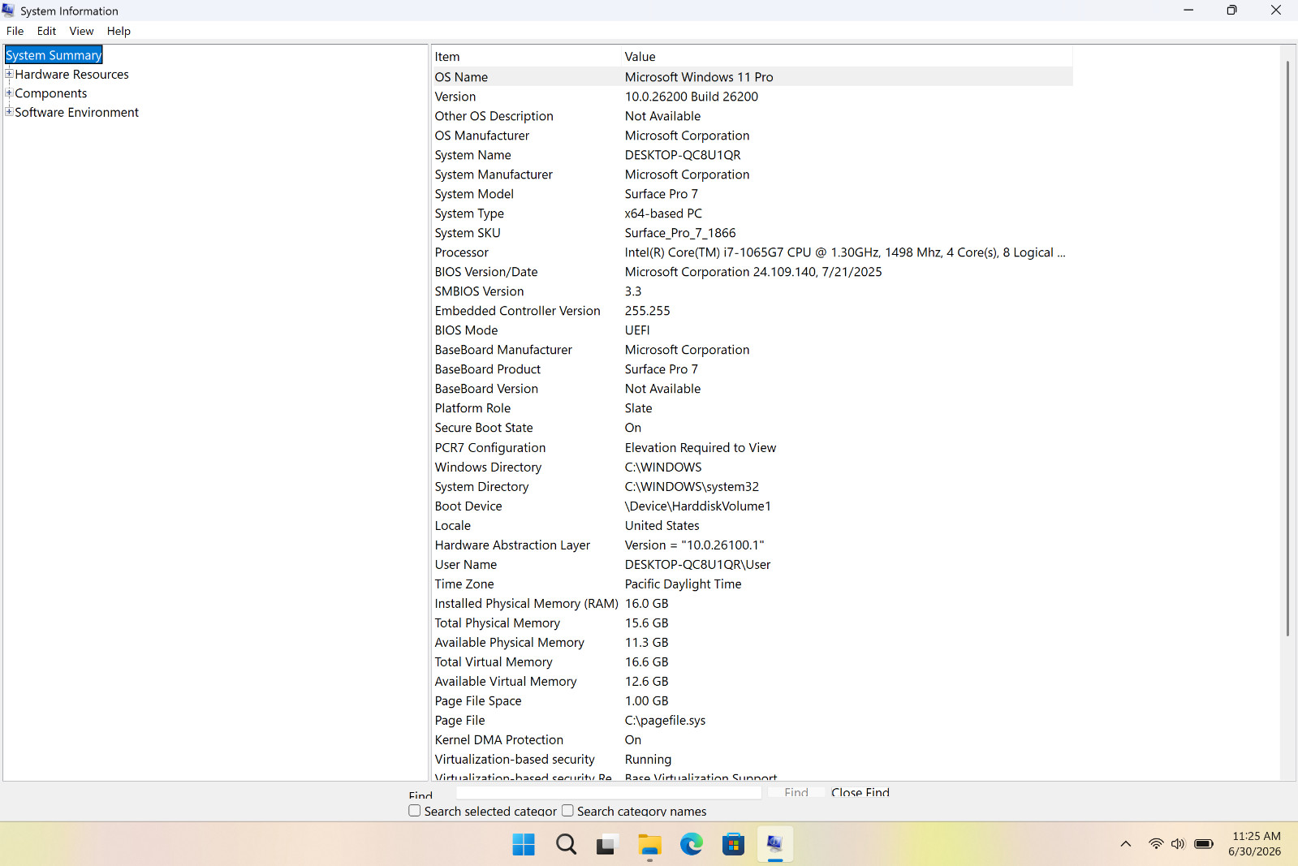Click Elevation Required to View value

[x=701, y=447]
